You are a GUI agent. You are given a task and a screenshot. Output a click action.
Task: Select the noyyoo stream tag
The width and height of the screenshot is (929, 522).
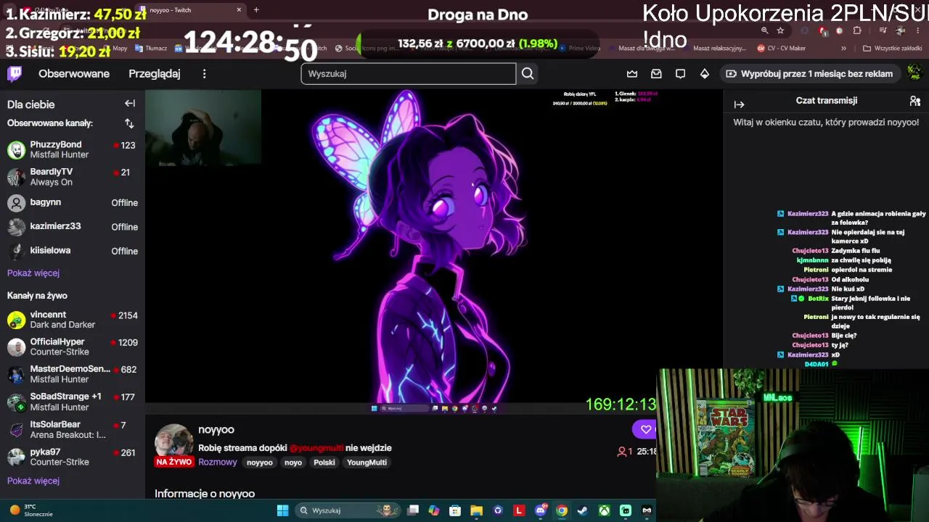coord(260,463)
